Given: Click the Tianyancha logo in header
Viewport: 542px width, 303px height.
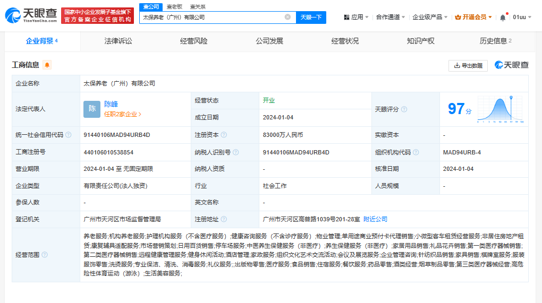Looking at the screenshot, I should [x=31, y=16].
